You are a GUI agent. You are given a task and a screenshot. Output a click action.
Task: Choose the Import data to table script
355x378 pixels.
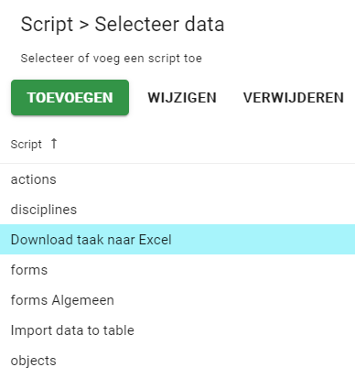pyautogui.click(x=177, y=330)
